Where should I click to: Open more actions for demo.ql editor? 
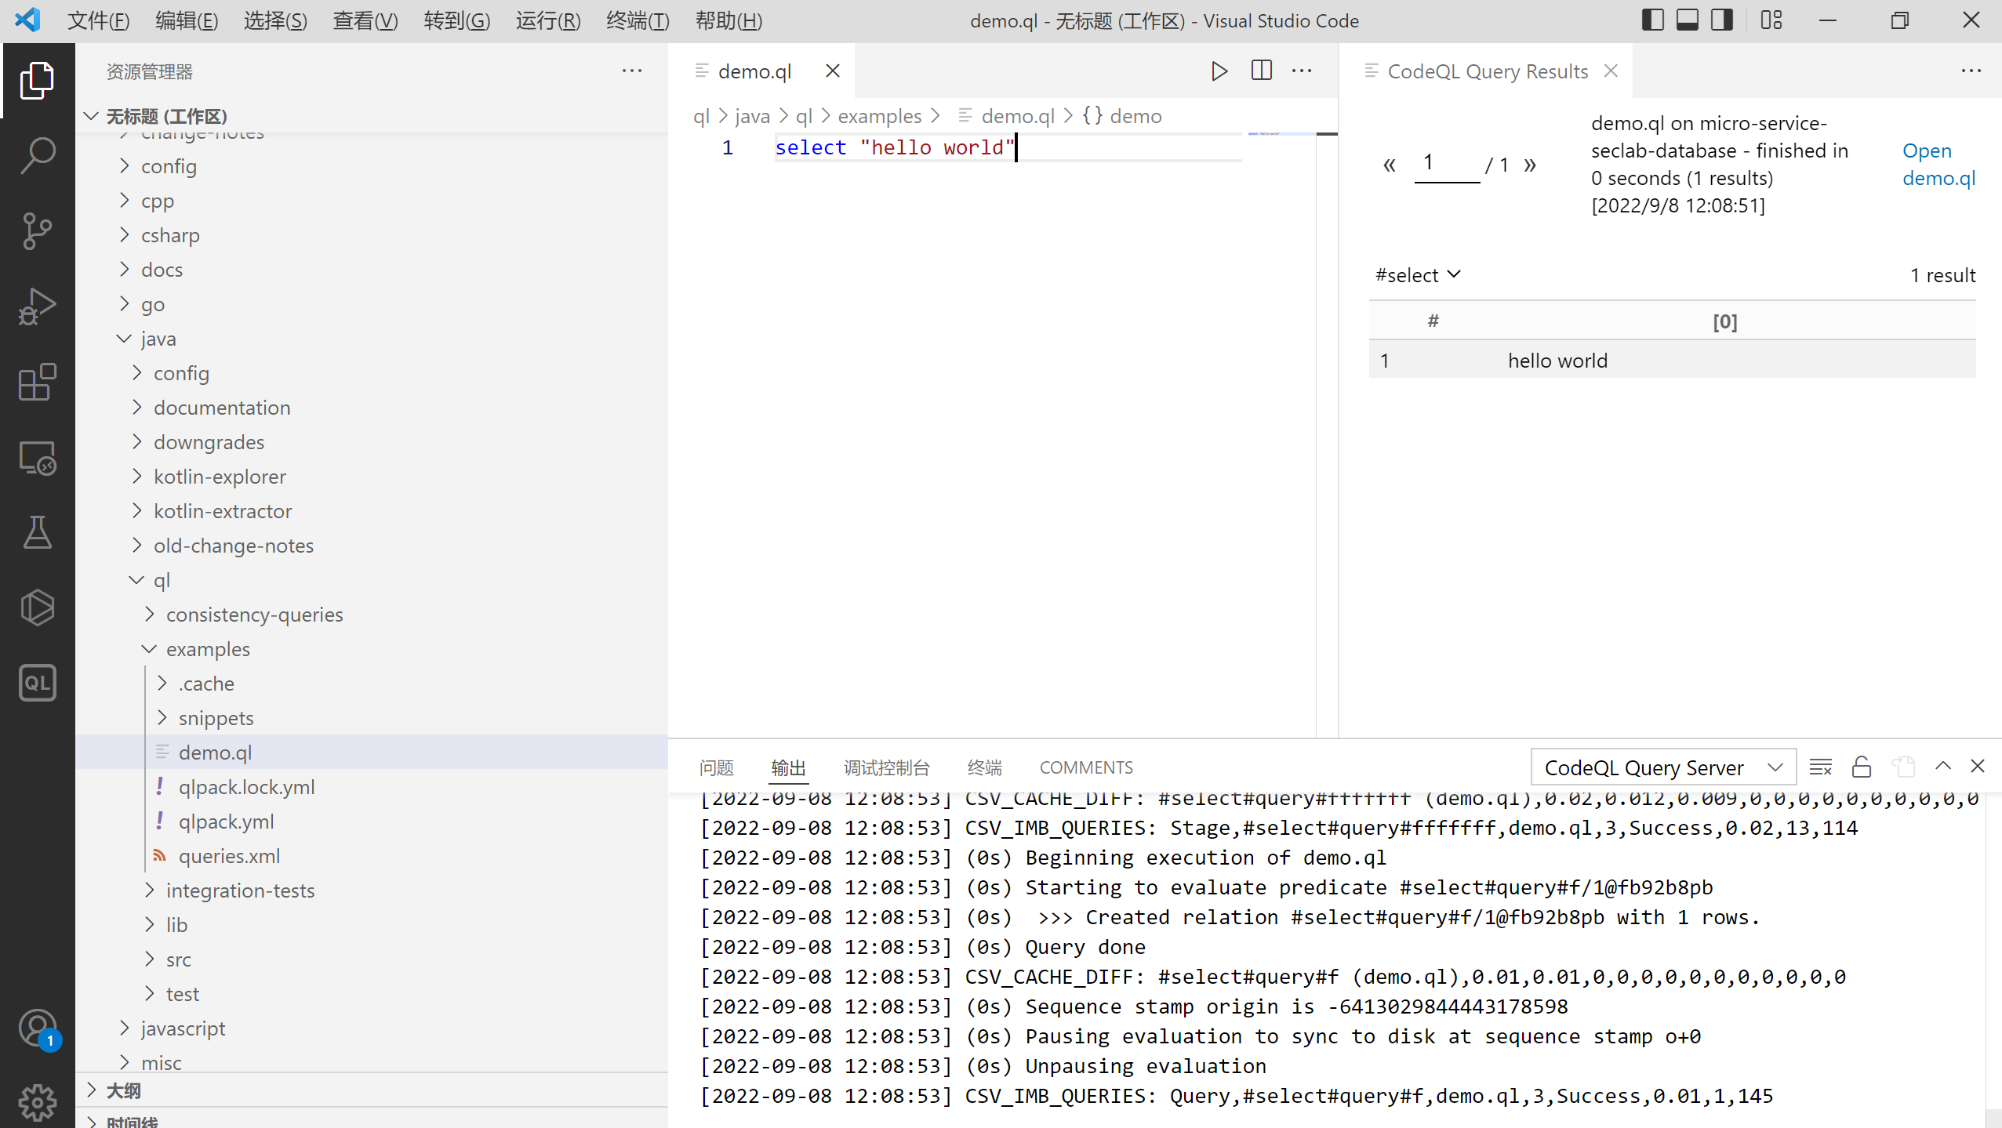point(1302,71)
